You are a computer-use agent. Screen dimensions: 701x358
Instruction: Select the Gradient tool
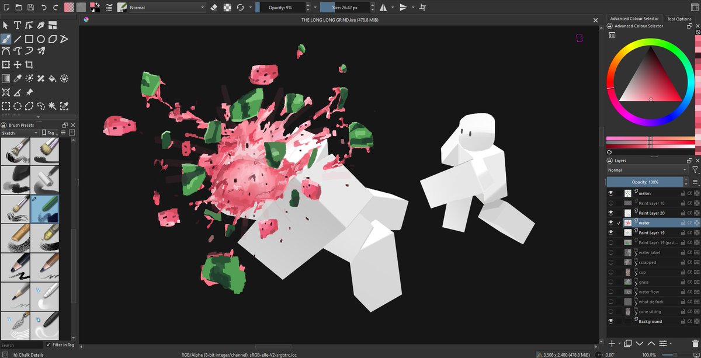[6, 78]
